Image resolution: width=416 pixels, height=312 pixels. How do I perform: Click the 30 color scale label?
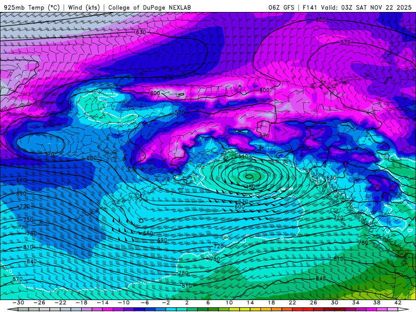334,303
